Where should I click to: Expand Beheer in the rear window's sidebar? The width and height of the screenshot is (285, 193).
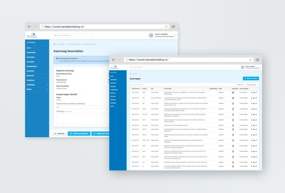click(37, 89)
